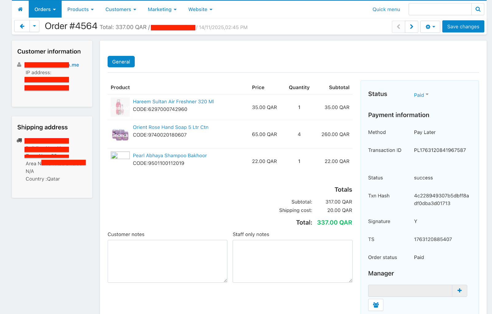Go to the home dashboard icon
Image resolution: width=492 pixels, height=314 pixels.
[x=20, y=9]
